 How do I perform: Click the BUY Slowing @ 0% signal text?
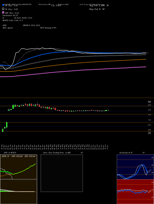48,28
